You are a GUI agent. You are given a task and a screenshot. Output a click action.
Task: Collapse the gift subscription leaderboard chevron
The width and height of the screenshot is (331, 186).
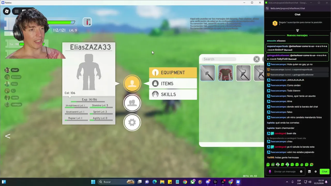pos(297,30)
